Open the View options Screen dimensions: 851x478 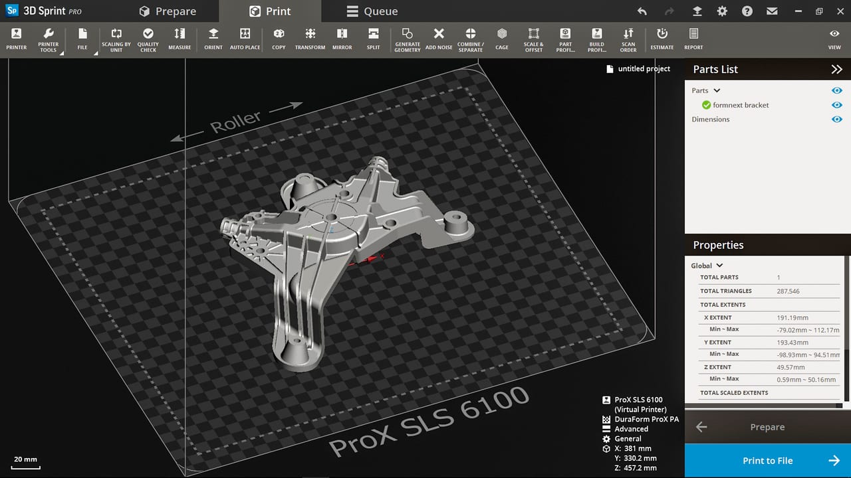(834, 39)
